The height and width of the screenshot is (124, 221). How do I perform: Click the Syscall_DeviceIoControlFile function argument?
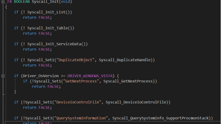pos(136,102)
